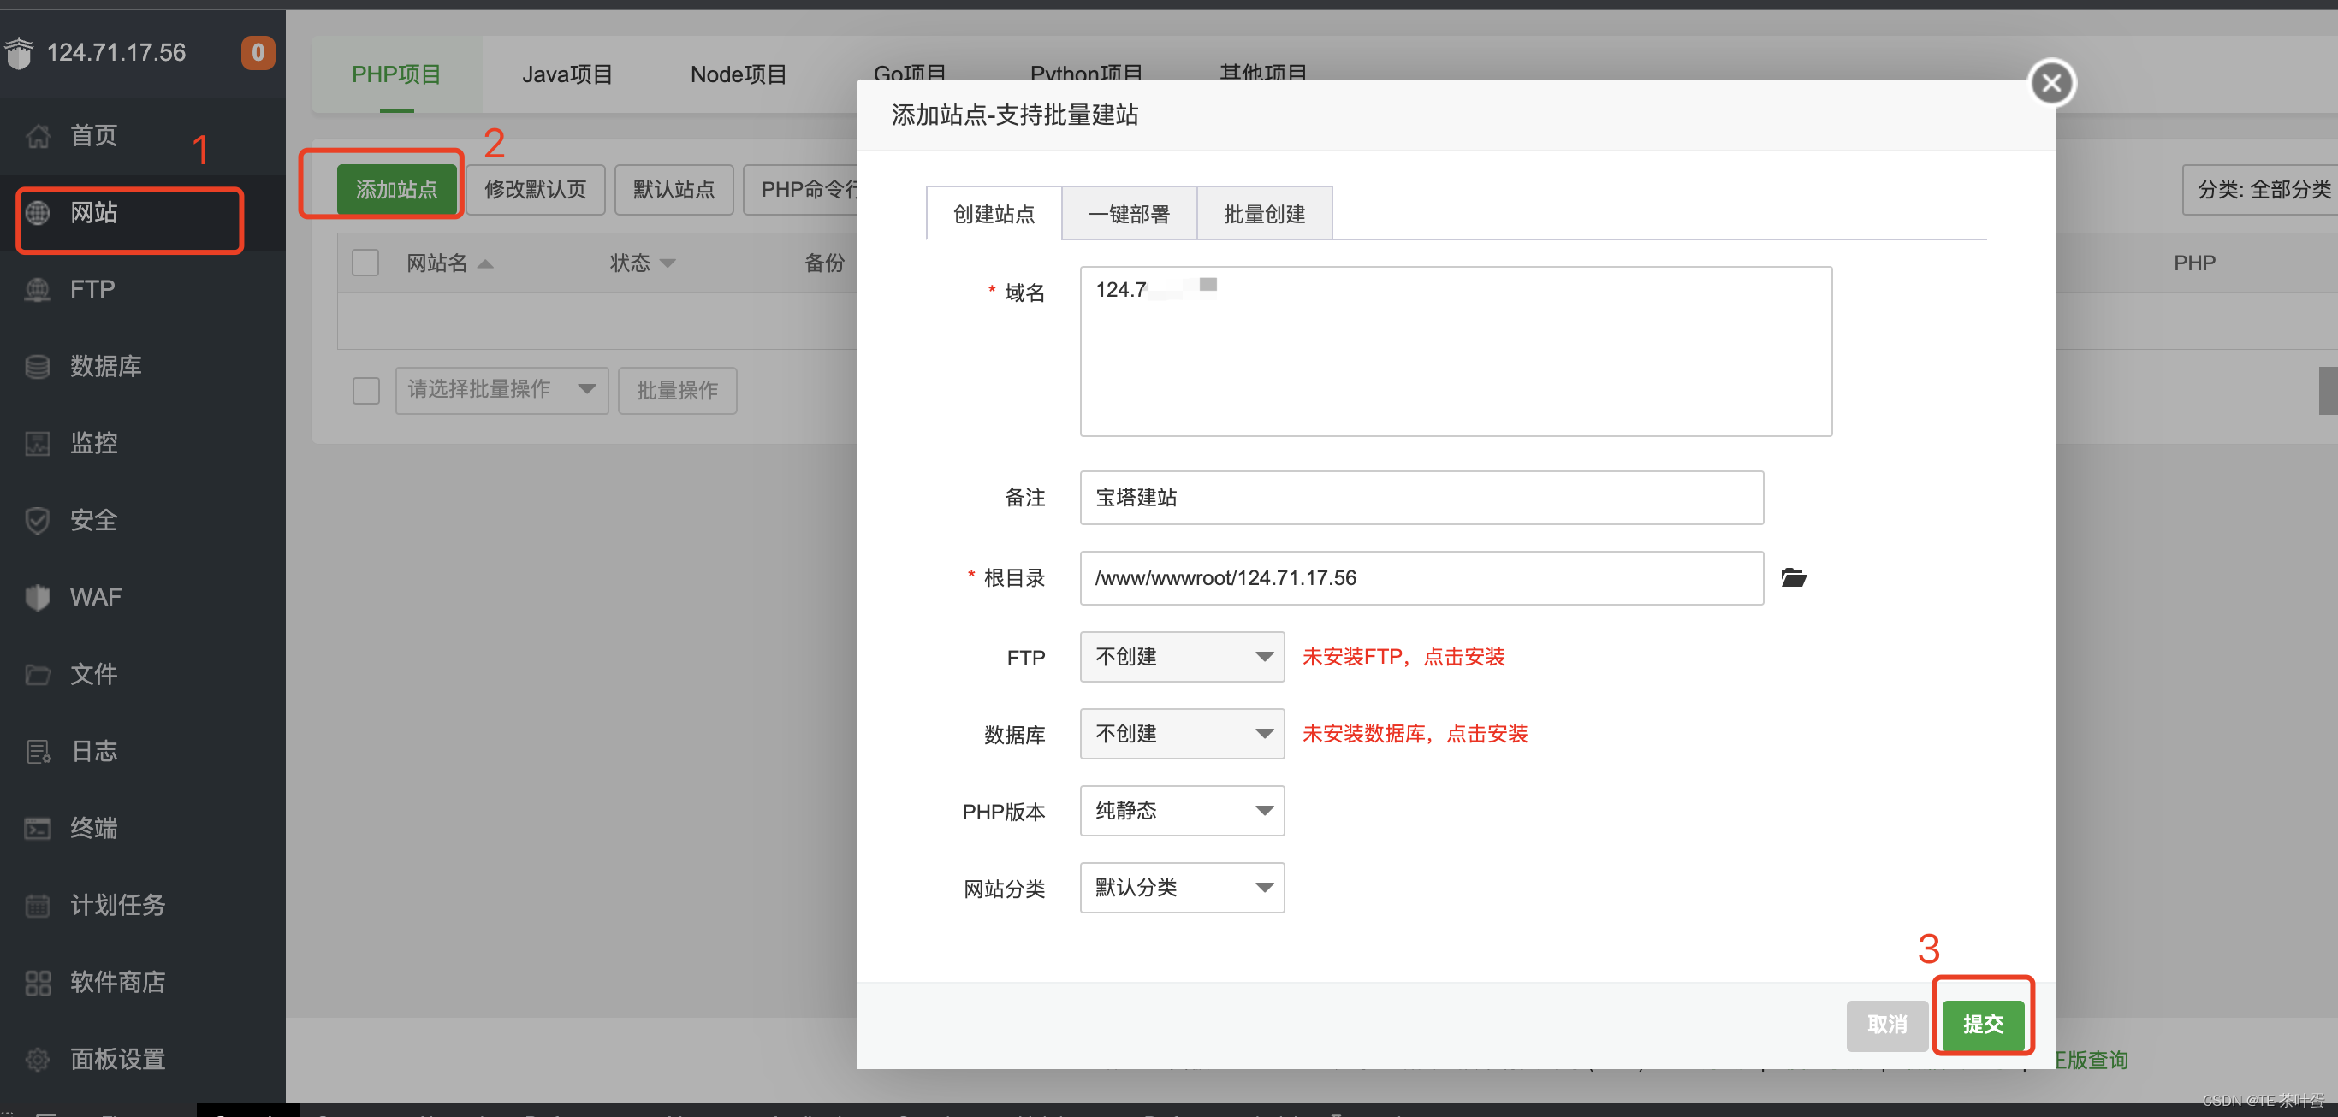Click the calendar icon beside 计划任务
Viewport: 2338px width, 1117px height.
39,906
